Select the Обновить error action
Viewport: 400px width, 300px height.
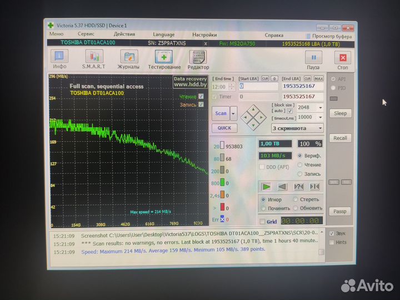296,208
